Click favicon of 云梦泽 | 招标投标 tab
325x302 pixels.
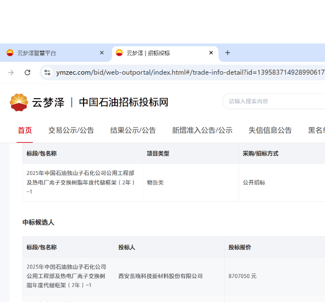pyautogui.click(x=119, y=53)
